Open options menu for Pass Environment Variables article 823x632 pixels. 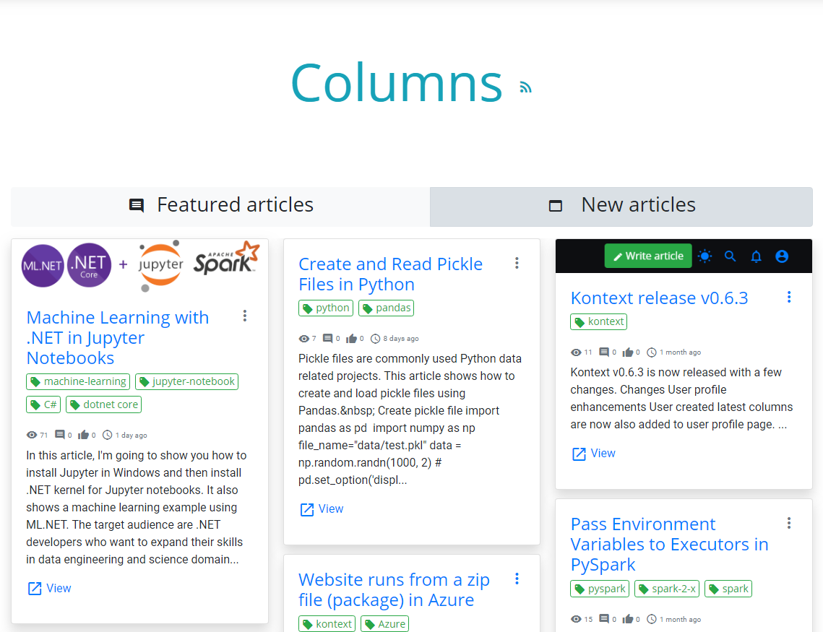(x=789, y=523)
